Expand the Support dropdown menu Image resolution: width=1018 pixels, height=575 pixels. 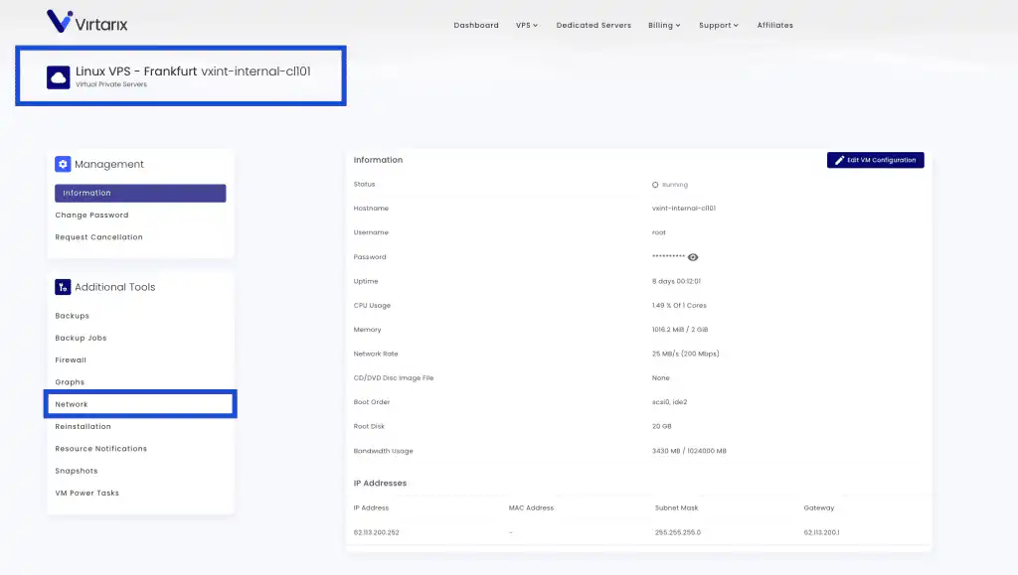tap(718, 25)
